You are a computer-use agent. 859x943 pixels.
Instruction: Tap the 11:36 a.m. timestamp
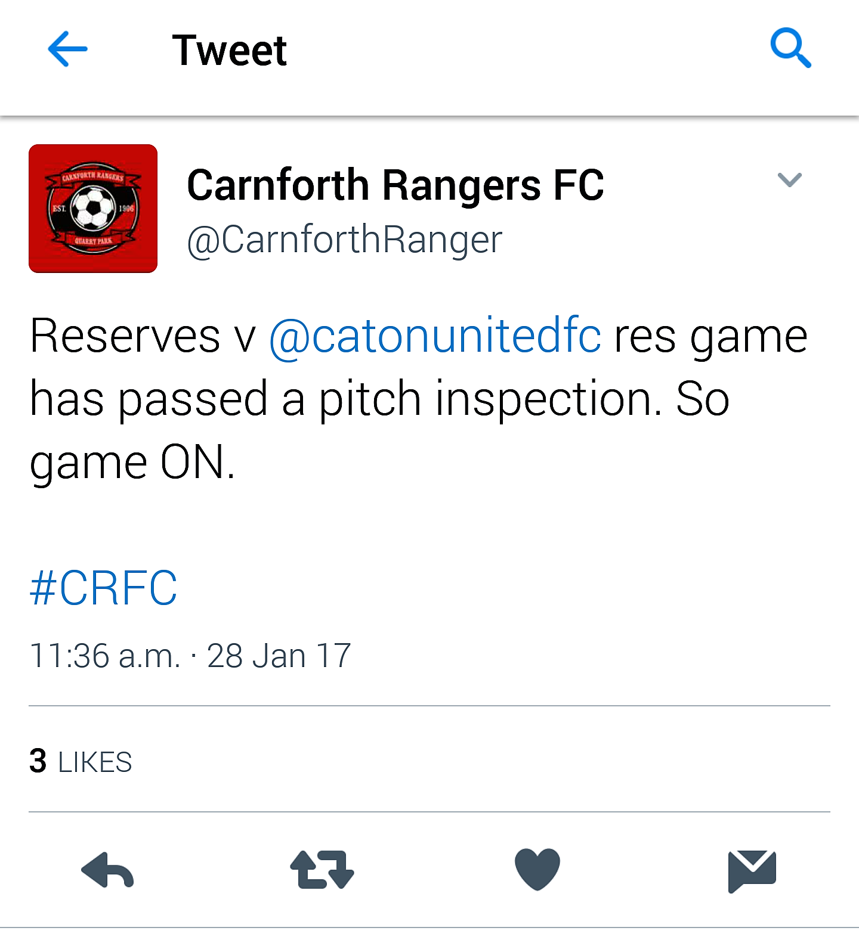coord(105,656)
